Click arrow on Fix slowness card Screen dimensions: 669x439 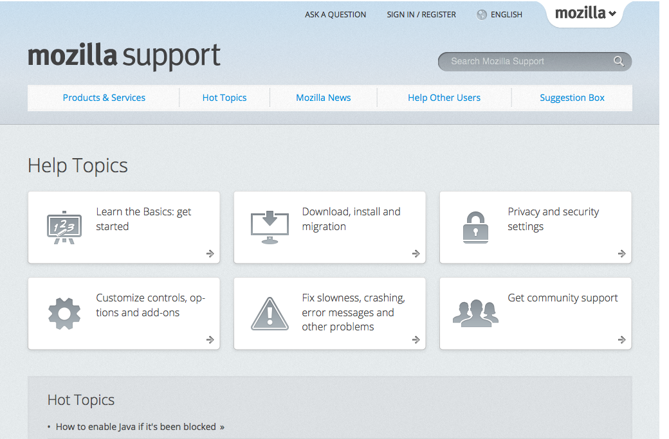tap(416, 339)
